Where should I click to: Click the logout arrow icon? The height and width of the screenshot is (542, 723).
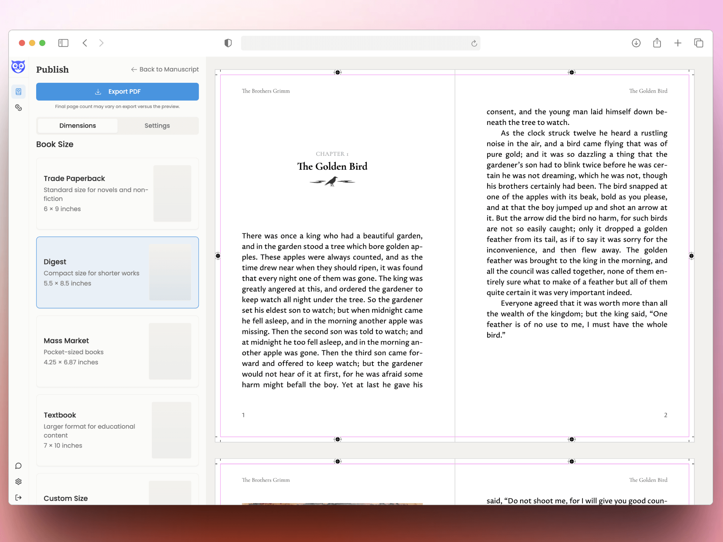pos(18,498)
